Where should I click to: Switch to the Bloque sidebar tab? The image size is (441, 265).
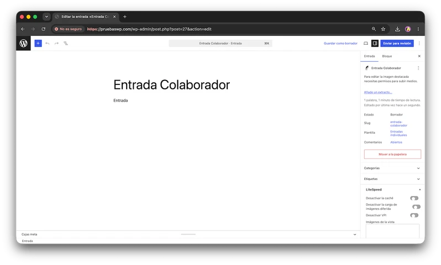click(387, 56)
